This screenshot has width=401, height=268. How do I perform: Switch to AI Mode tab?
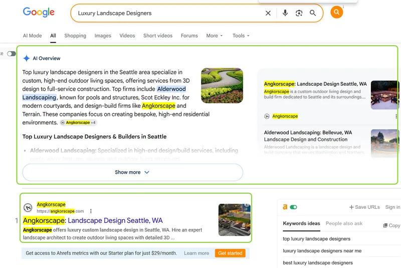tap(32, 36)
